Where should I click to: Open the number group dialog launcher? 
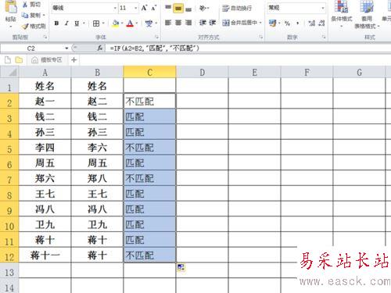pyautogui.click(x=324, y=38)
